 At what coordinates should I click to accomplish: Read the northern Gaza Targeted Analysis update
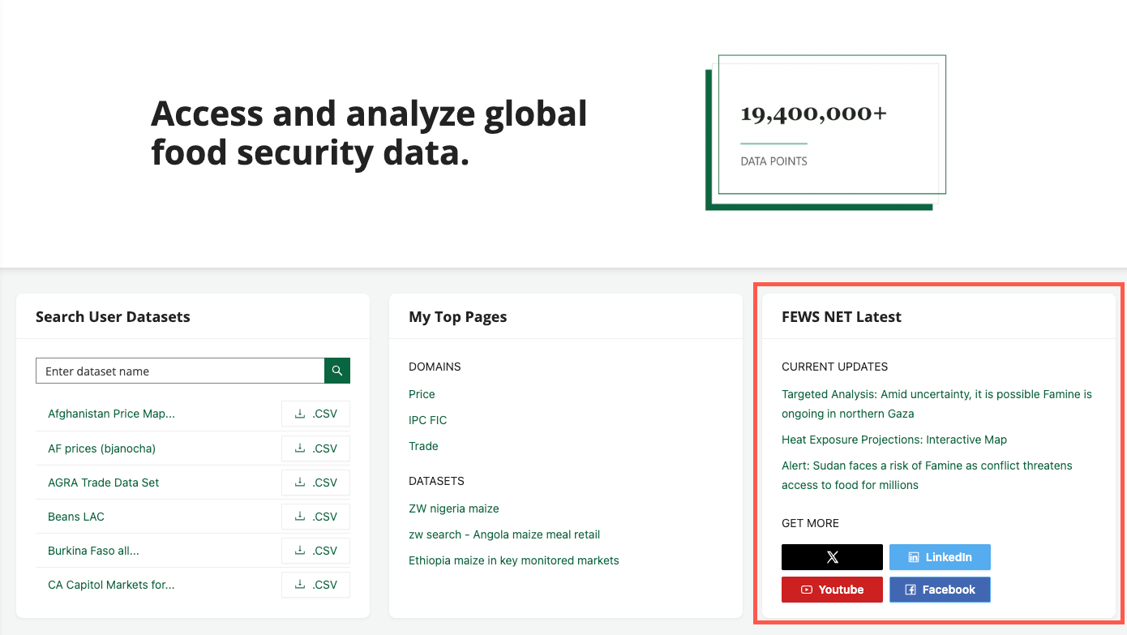(936, 403)
